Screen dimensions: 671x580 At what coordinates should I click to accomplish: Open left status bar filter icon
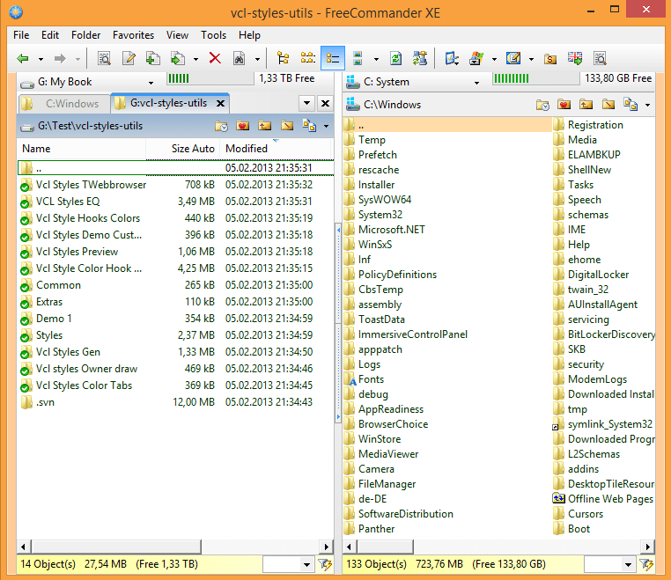coord(325,565)
